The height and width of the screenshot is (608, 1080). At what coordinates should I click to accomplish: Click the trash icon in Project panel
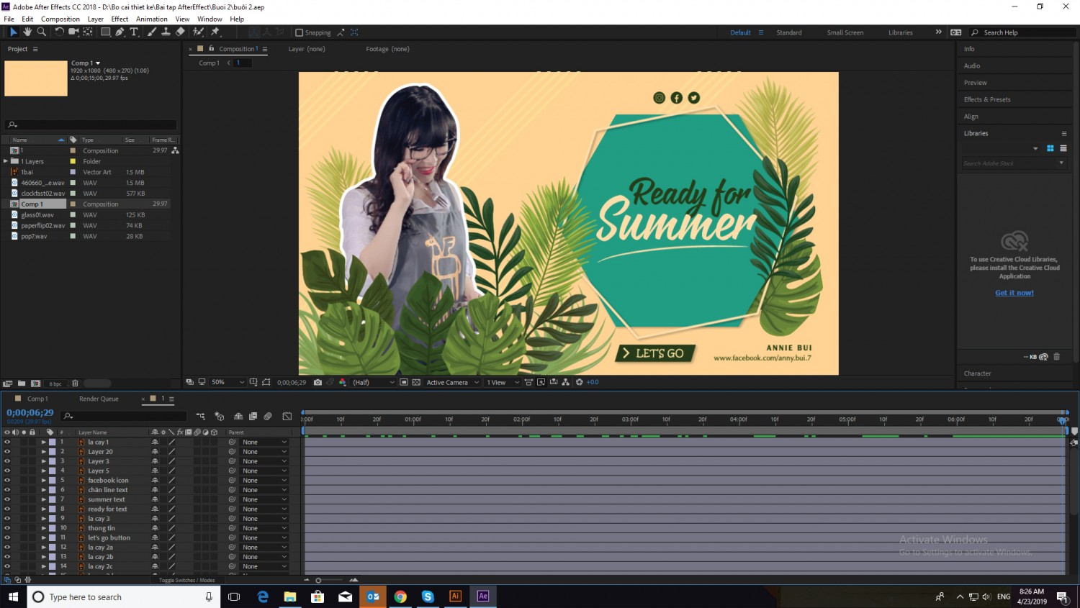click(75, 384)
